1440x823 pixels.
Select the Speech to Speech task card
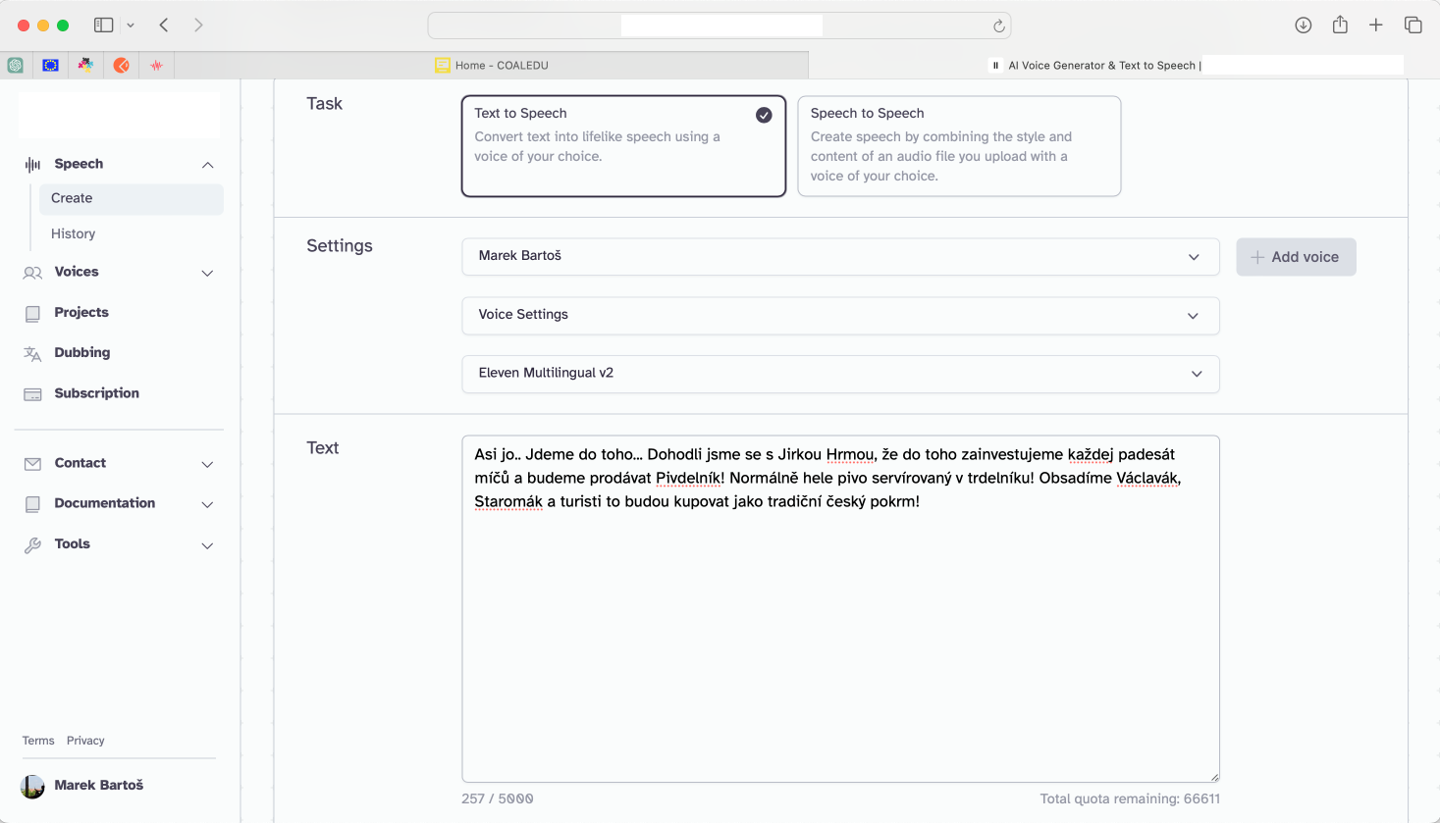tap(959, 146)
